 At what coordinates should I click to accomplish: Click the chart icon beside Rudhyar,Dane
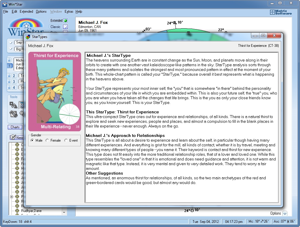[x=17, y=211]
